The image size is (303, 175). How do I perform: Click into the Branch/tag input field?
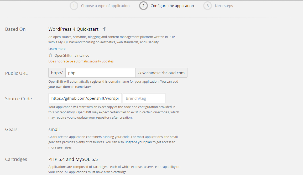[x=144, y=98]
